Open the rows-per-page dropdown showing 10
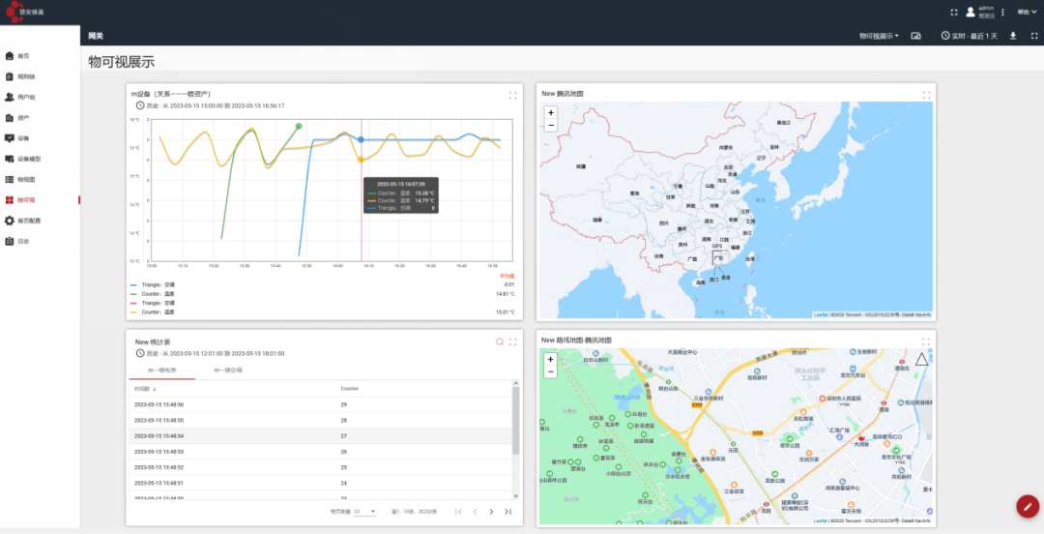The image size is (1044, 534). pos(364,511)
